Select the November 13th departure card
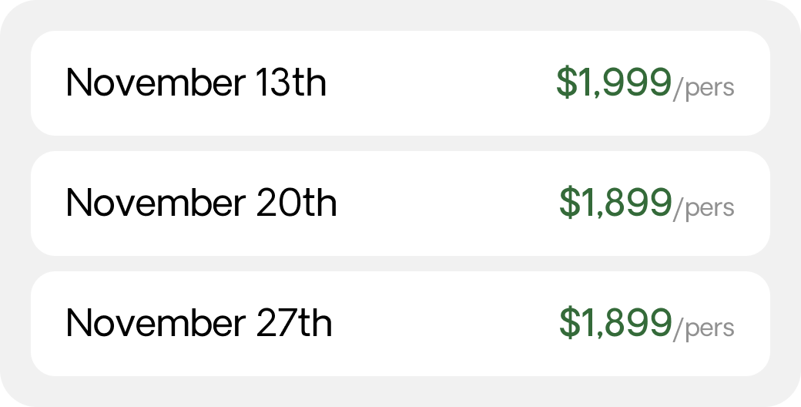The height and width of the screenshot is (407, 801). [x=400, y=82]
